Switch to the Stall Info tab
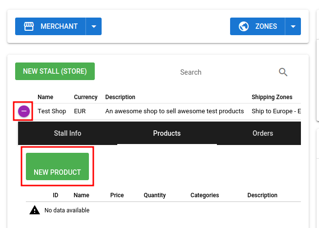 (67, 133)
